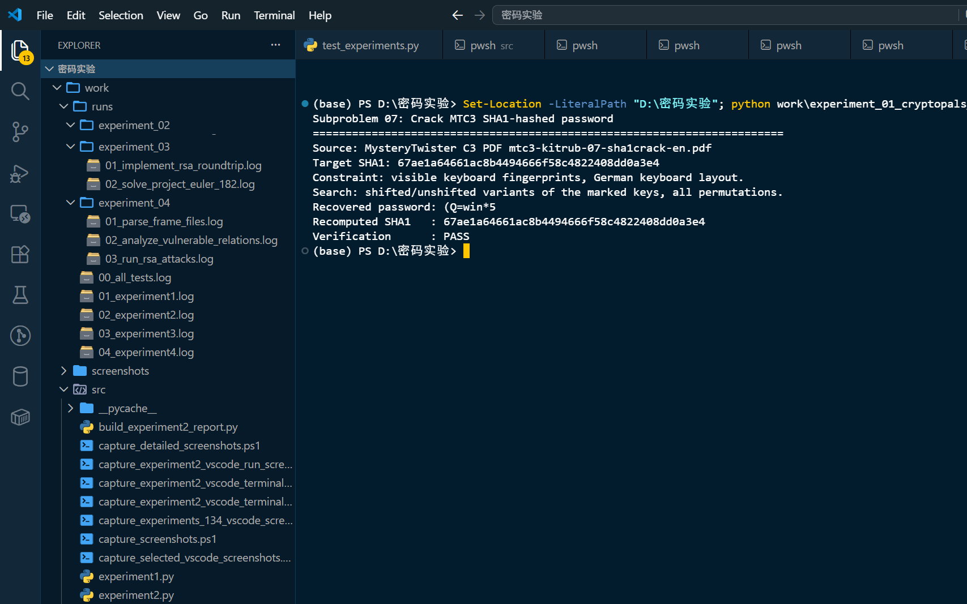Click the Recovered password line in terminal
The image size is (967, 604).
point(404,207)
